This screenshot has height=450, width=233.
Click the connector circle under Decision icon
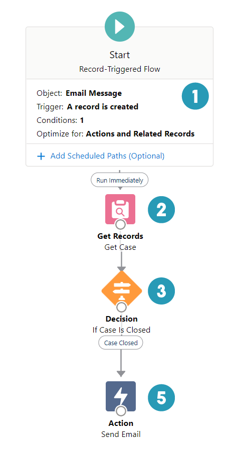click(x=122, y=308)
